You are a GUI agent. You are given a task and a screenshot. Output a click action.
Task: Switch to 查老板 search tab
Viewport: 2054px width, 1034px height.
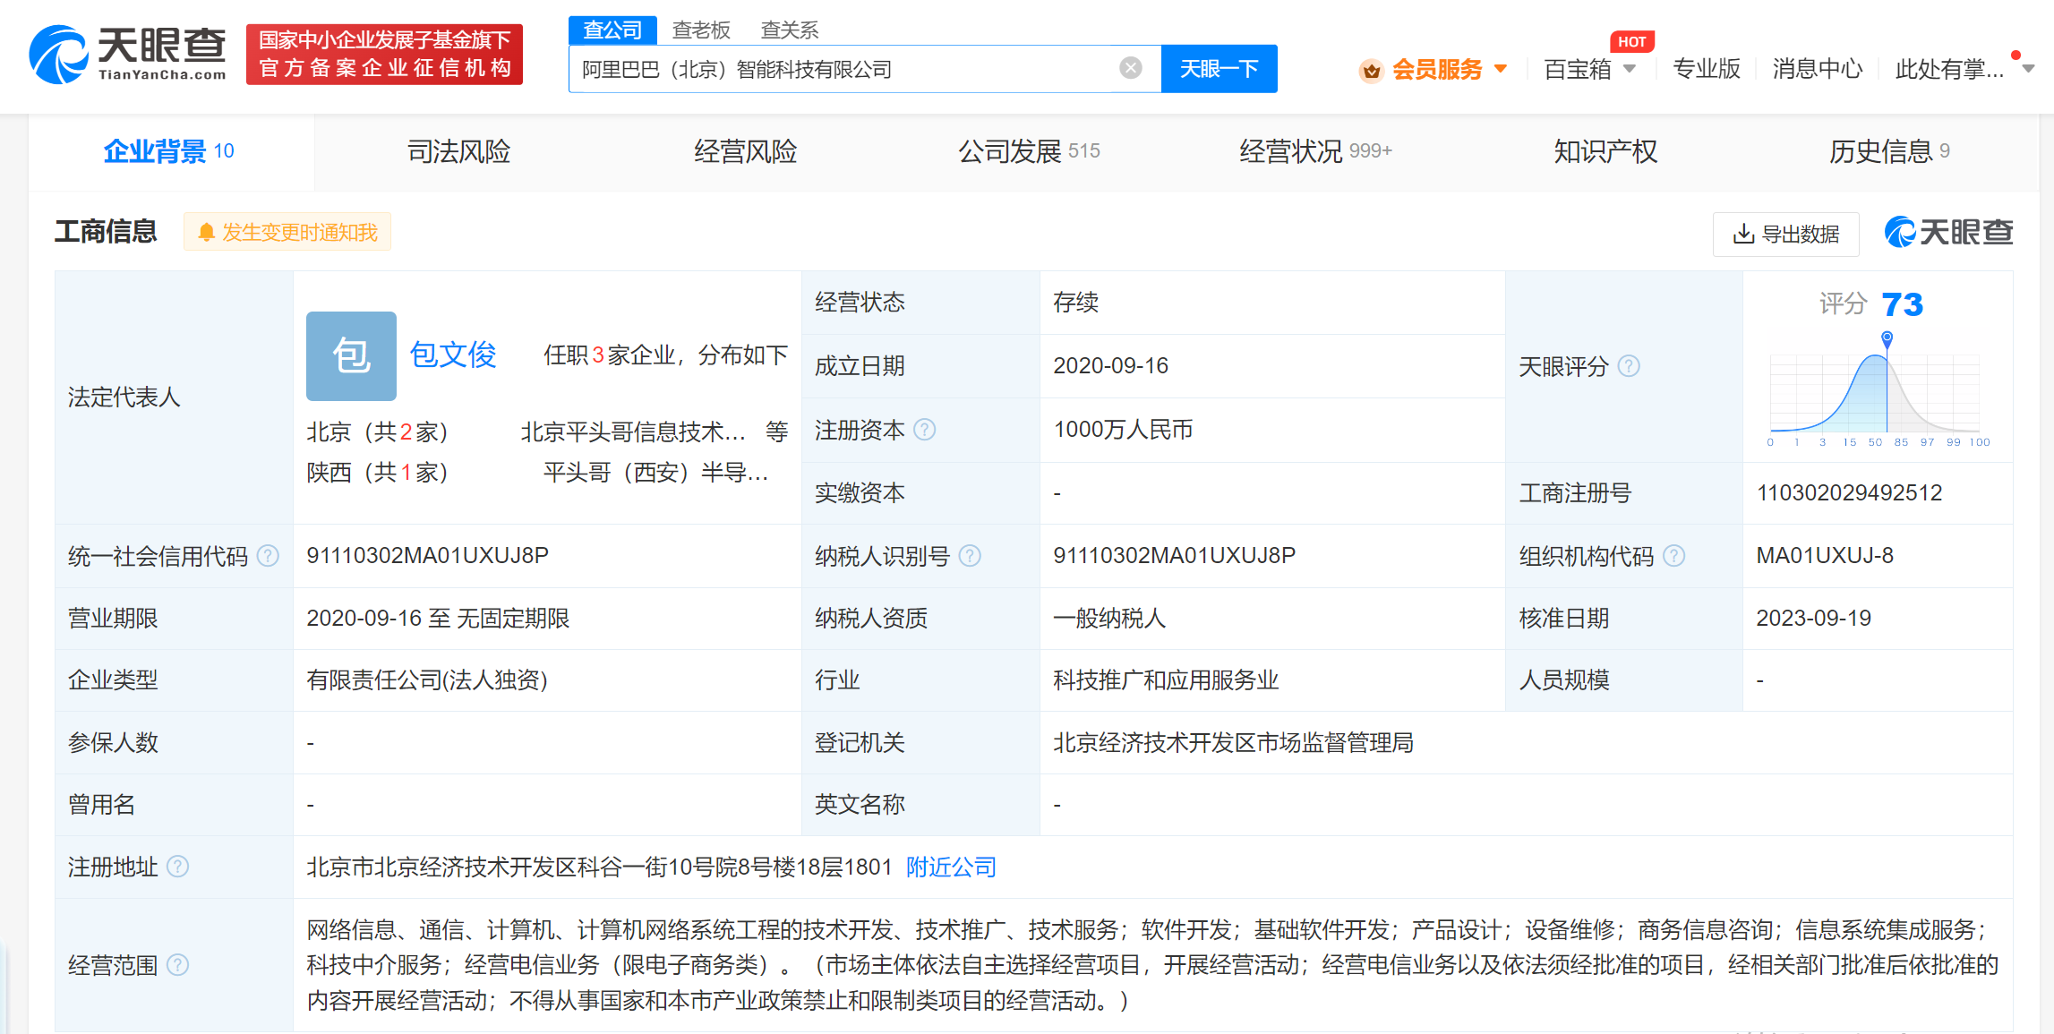point(701,30)
